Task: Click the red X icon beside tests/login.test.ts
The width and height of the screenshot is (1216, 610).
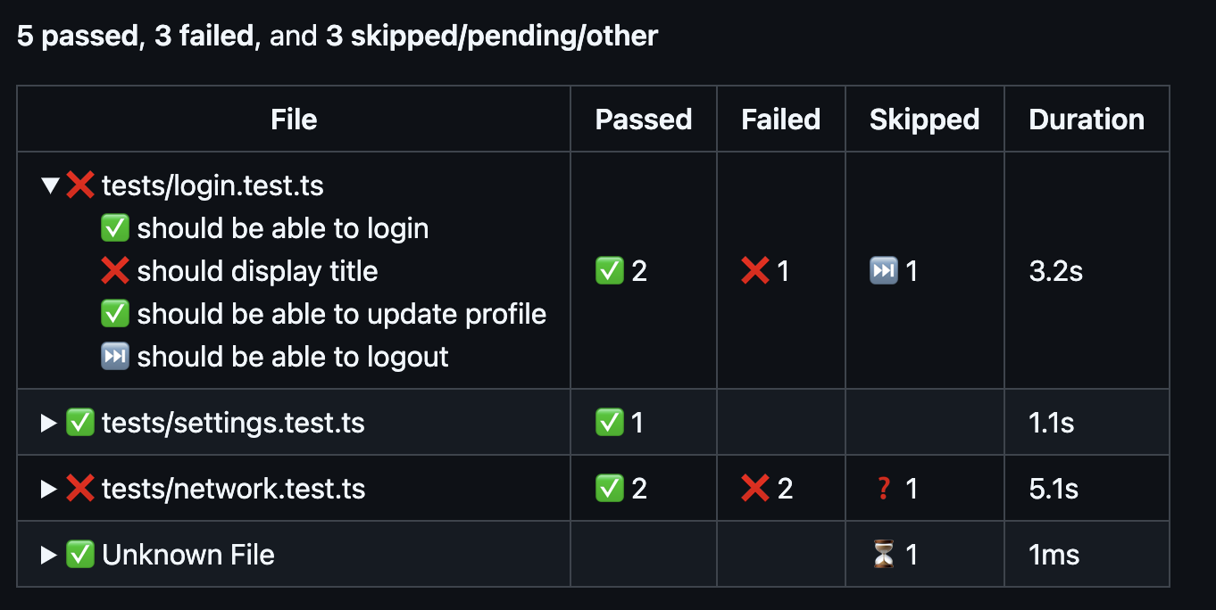Action: click(x=80, y=185)
